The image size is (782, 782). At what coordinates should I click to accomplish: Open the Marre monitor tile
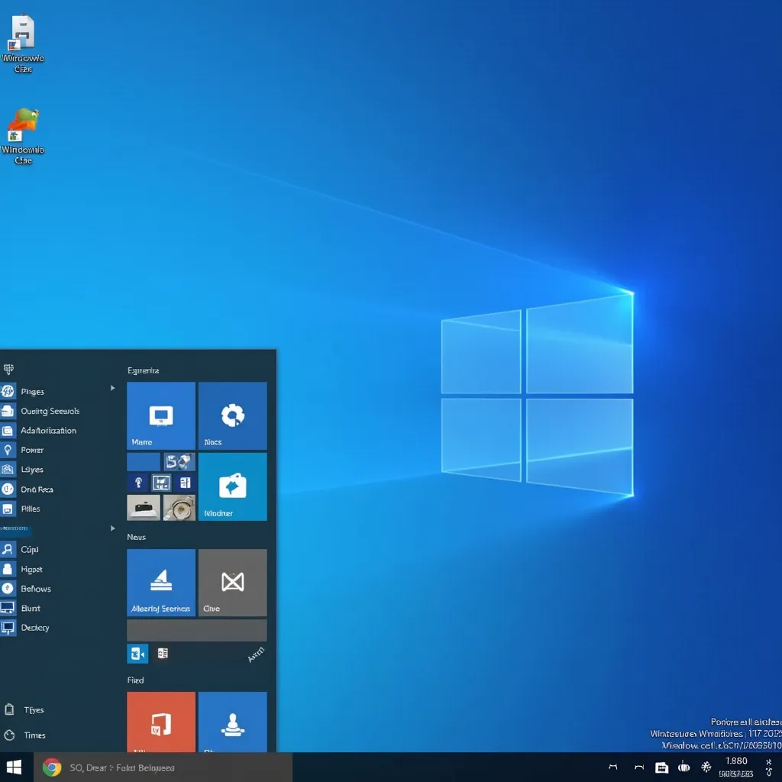pyautogui.click(x=160, y=416)
